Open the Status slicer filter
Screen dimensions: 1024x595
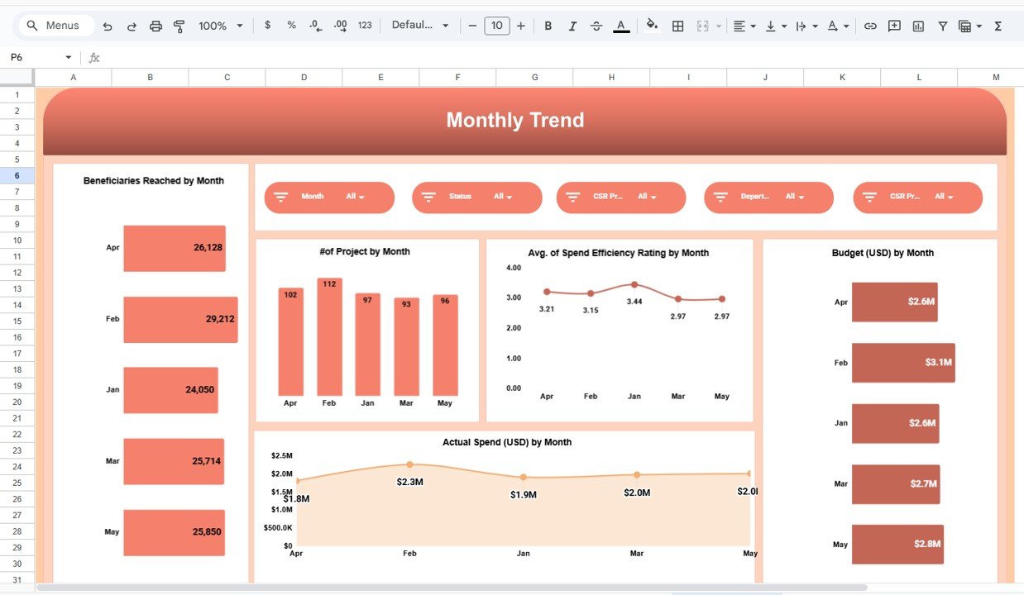click(x=503, y=197)
